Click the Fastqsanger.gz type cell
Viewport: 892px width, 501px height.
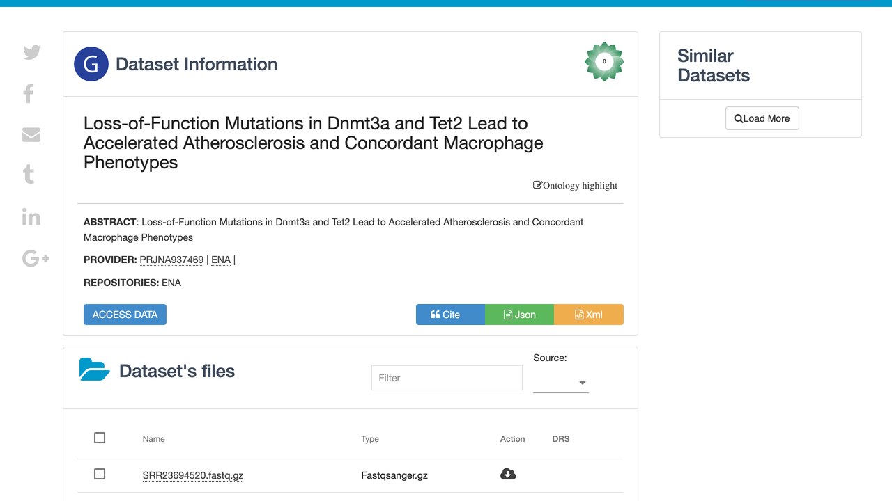(x=394, y=476)
